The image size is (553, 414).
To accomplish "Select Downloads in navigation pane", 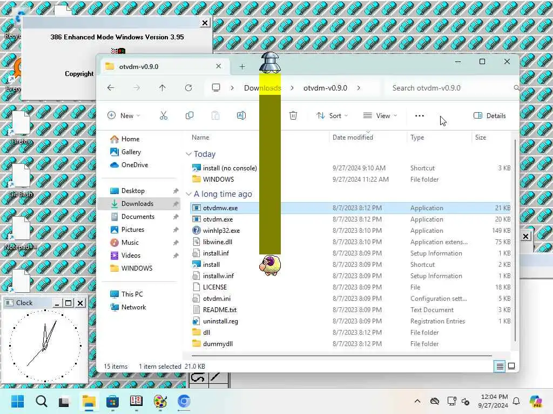I will click(140, 203).
